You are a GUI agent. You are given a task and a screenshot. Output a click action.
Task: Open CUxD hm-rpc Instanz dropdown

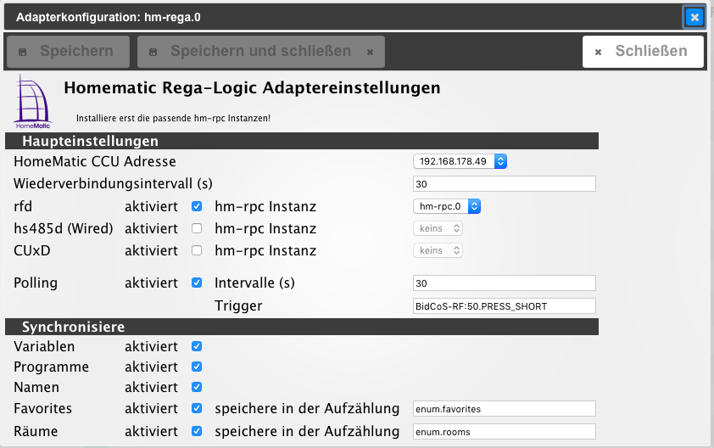click(438, 250)
